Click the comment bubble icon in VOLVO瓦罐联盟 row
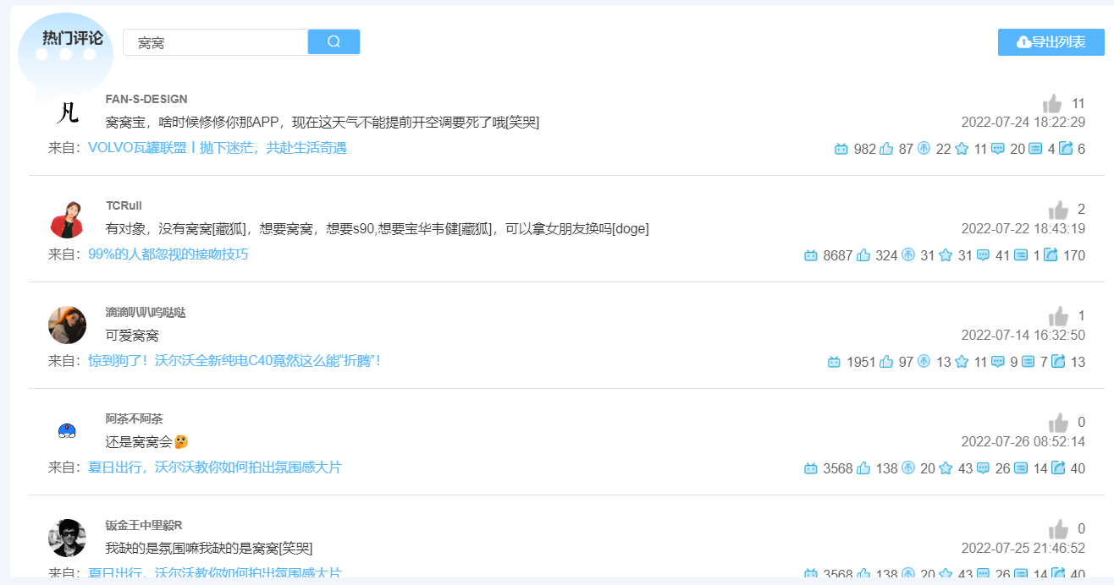Screen dimensions: 1114x585 pos(998,149)
